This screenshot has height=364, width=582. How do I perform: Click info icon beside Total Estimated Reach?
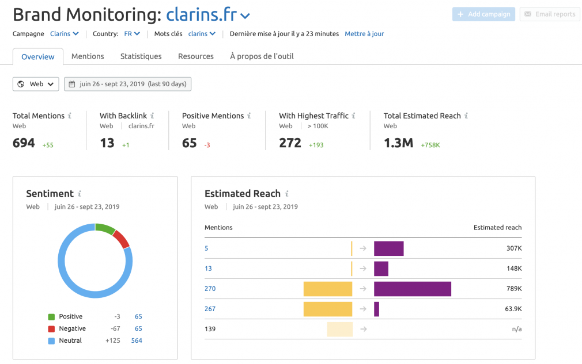[466, 116]
